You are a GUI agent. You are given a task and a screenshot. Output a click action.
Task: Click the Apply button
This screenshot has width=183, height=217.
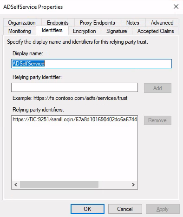[163, 209]
